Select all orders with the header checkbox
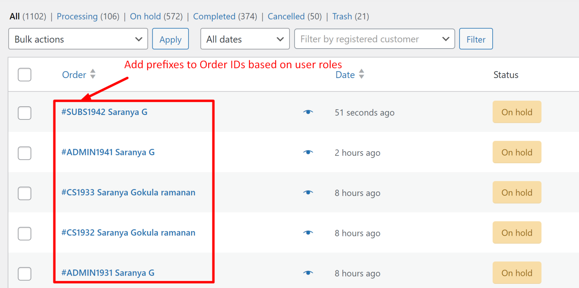Screen dimensions: 579x288 point(24,75)
